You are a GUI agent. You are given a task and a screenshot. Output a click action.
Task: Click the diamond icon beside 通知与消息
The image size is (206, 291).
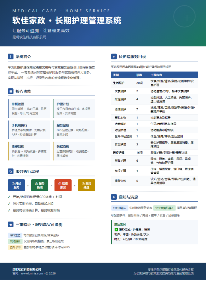(114, 197)
